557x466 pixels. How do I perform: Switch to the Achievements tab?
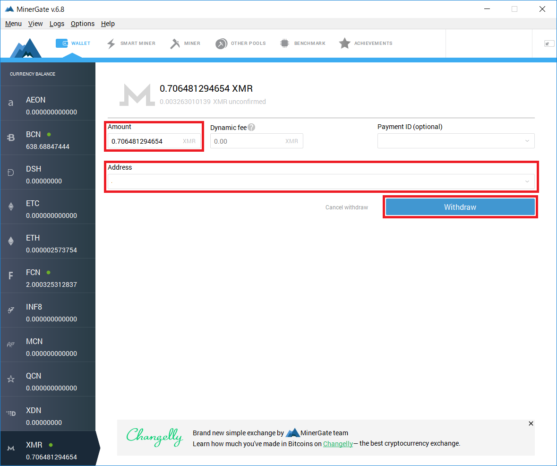(x=366, y=43)
